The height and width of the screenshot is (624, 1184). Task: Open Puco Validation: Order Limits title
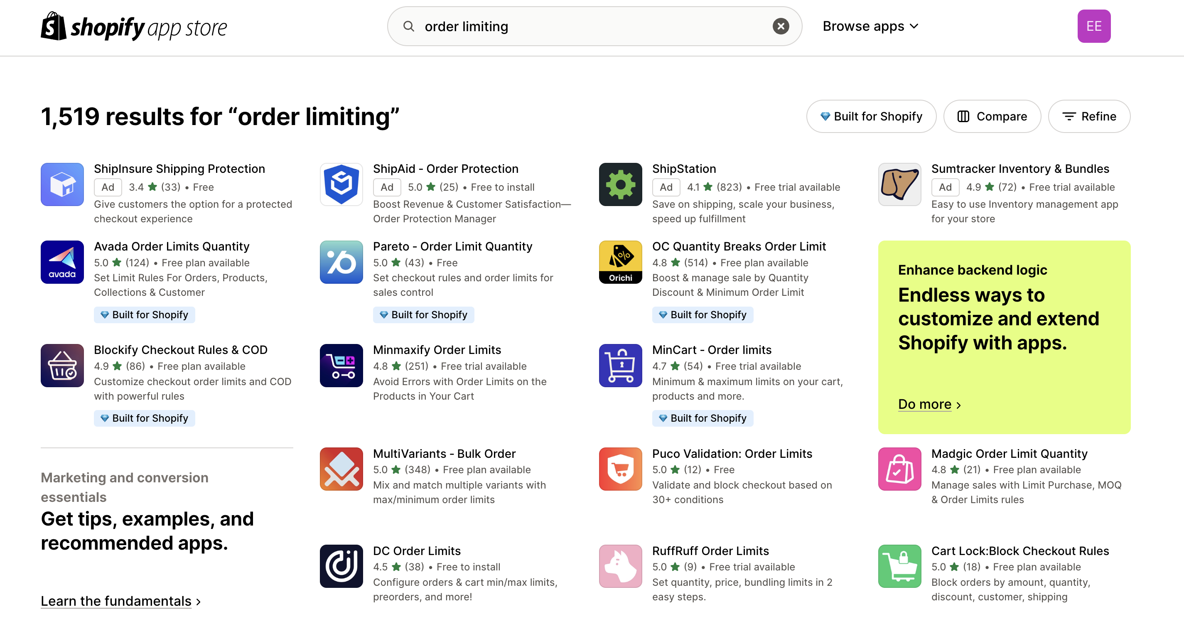pos(732,454)
